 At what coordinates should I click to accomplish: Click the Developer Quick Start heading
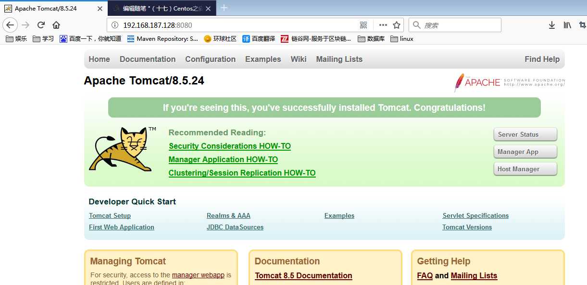click(x=132, y=202)
